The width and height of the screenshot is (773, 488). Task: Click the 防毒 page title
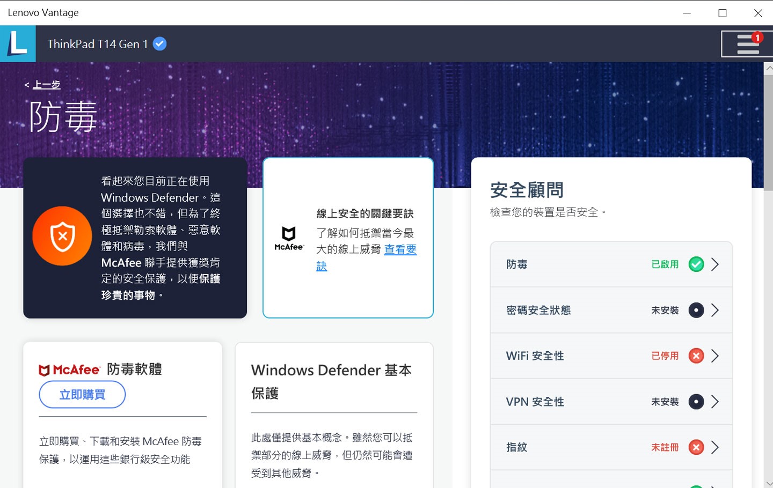[x=63, y=116]
